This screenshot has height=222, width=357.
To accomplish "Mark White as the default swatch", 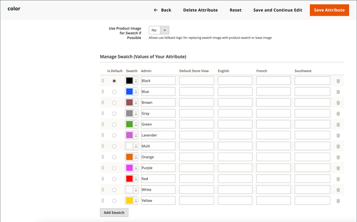I will pos(114,190).
